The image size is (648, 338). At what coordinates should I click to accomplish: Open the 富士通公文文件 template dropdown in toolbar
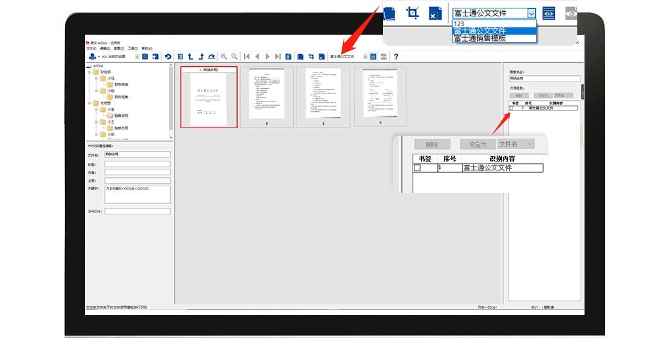[365, 56]
